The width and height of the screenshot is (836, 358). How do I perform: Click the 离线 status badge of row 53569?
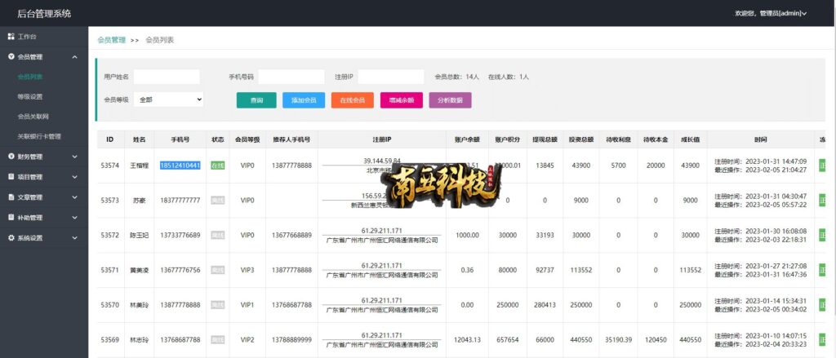[x=217, y=340]
